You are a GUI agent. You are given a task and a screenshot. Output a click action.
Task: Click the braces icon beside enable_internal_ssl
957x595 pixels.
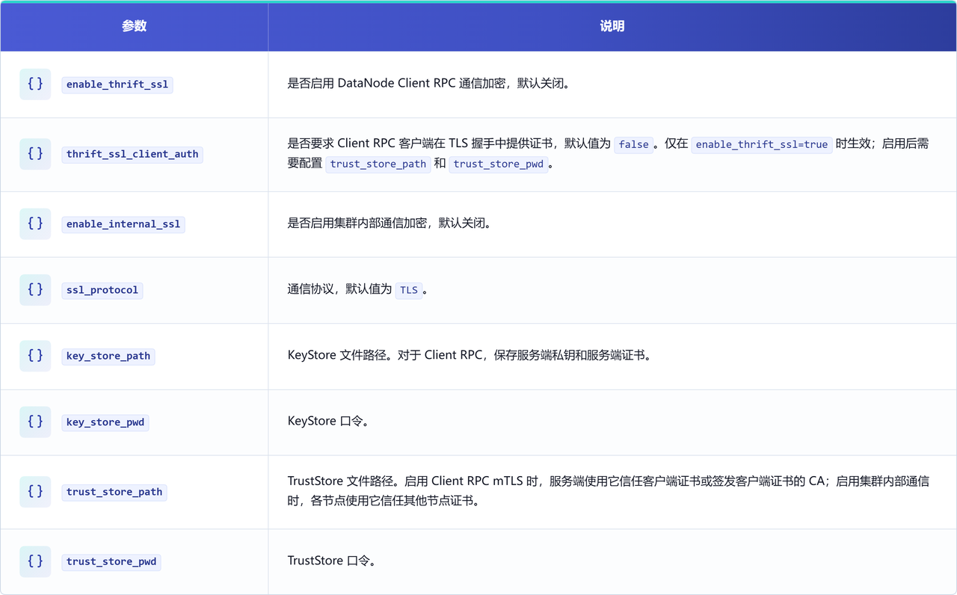35,223
